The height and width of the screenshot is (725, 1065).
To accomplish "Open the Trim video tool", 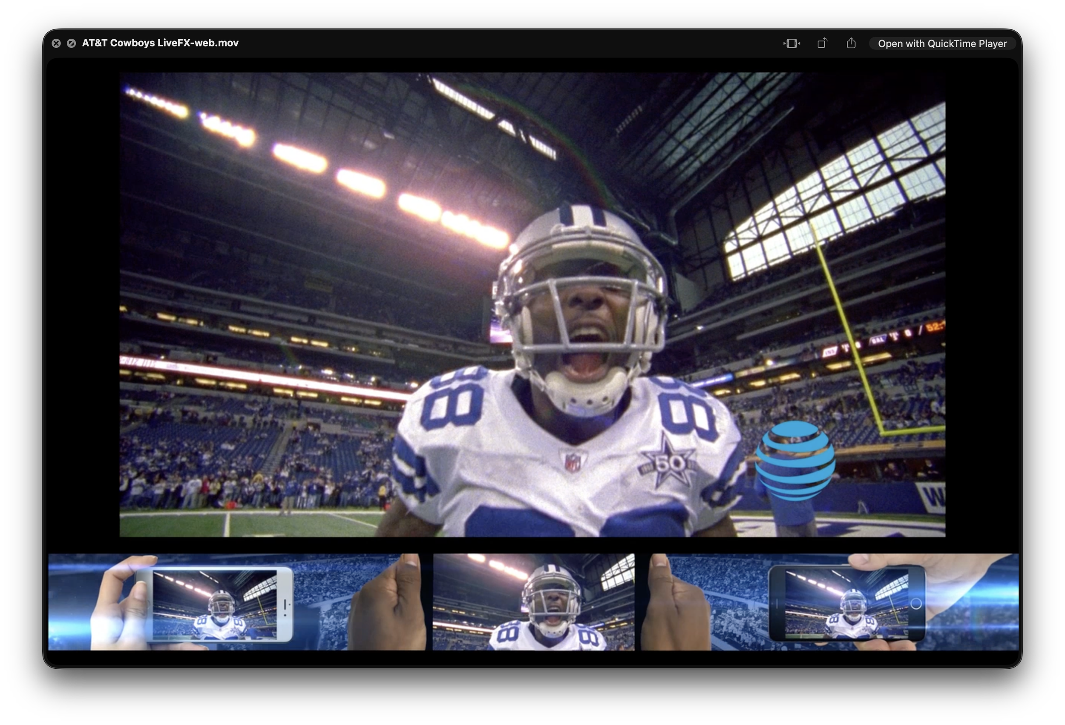I will [792, 43].
